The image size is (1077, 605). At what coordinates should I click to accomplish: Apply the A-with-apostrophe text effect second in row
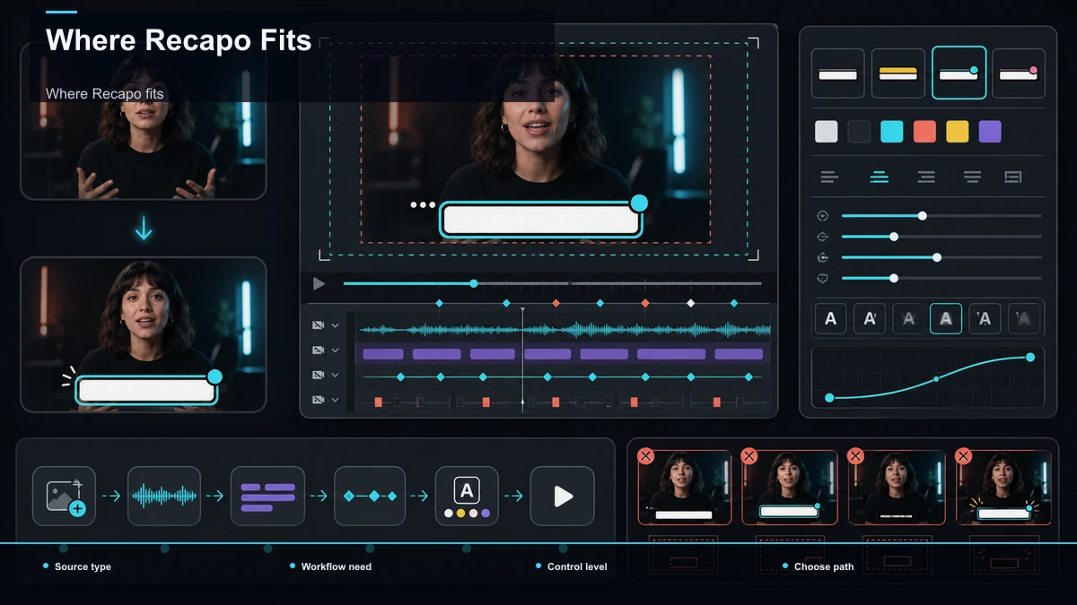point(870,318)
